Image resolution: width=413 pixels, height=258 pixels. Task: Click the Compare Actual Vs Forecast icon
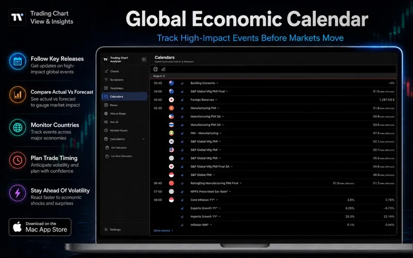pyautogui.click(x=18, y=94)
